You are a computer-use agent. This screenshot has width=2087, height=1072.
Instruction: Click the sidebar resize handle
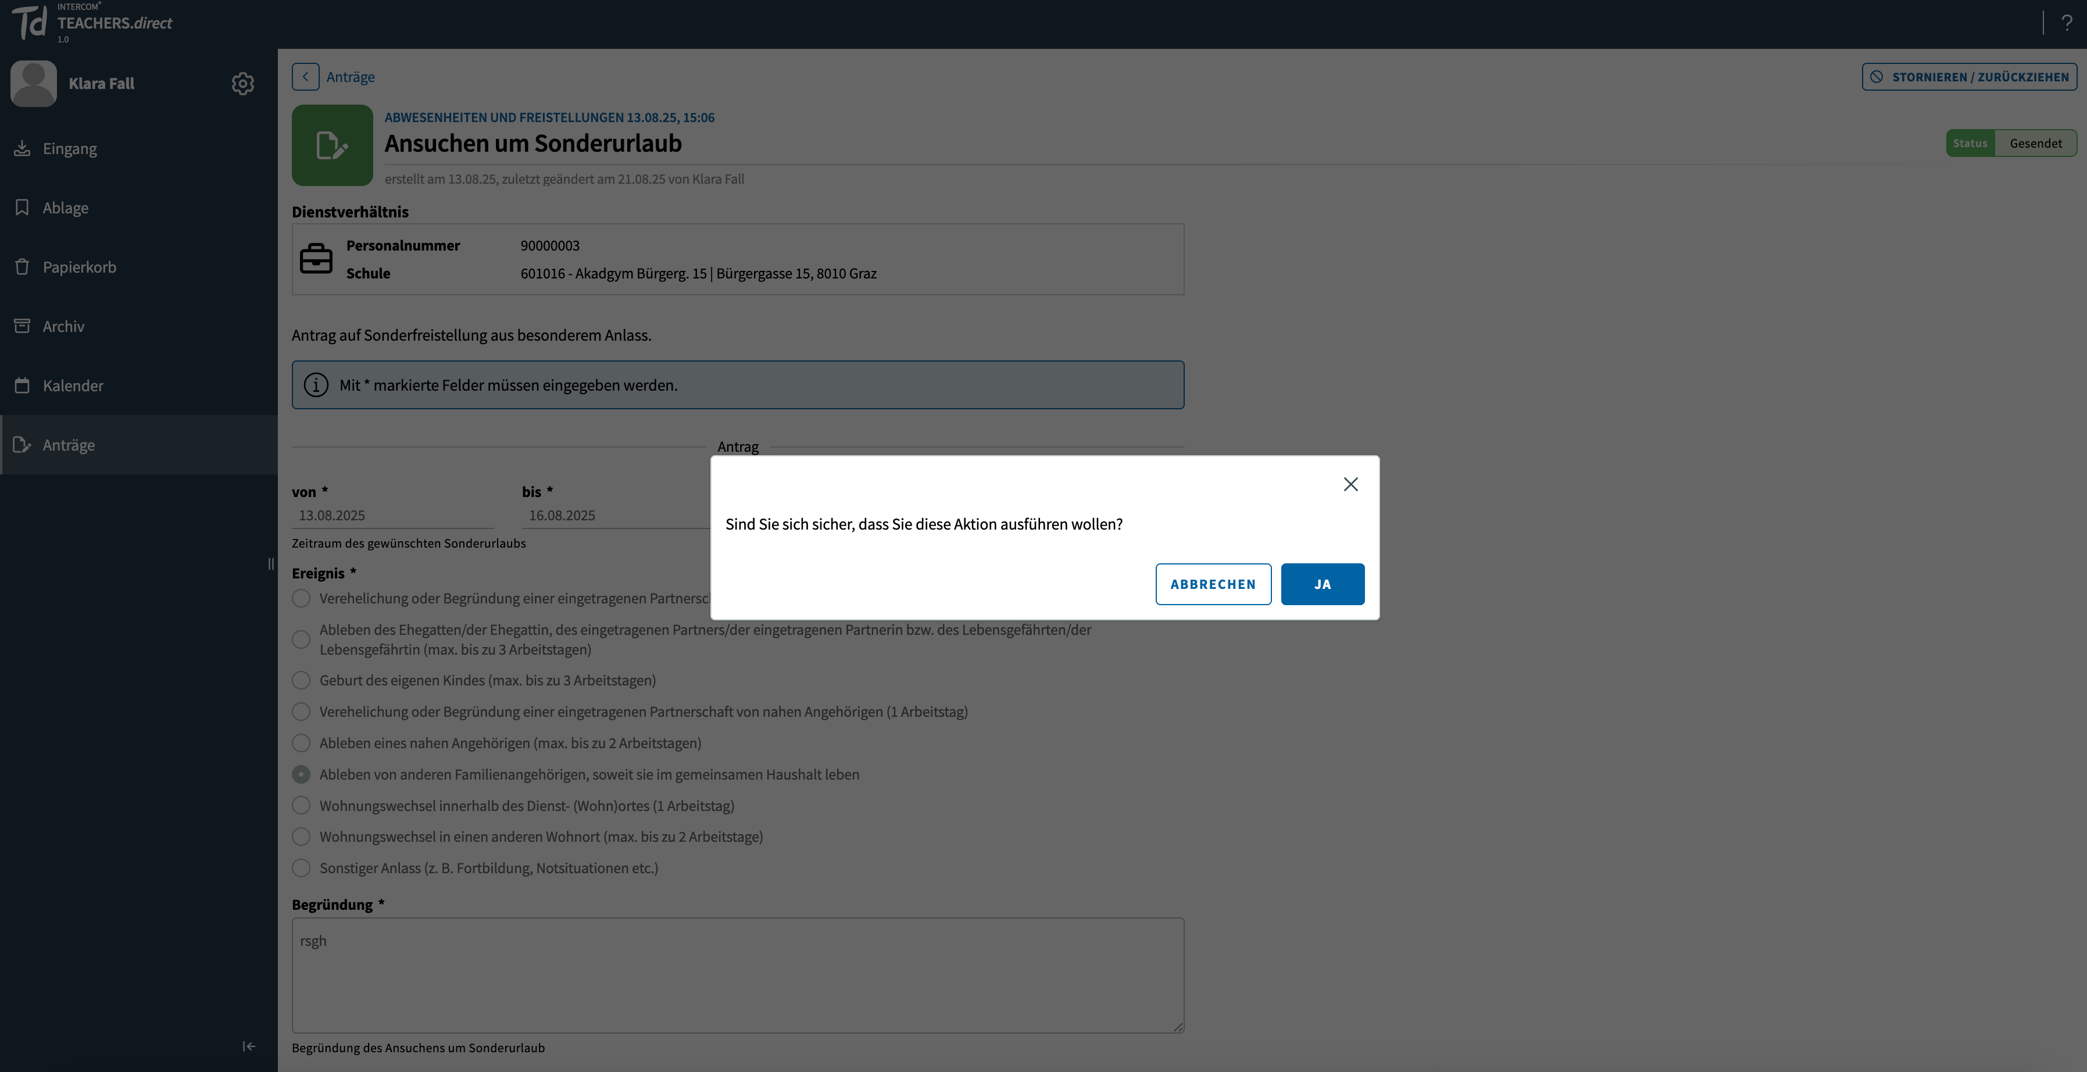coord(270,564)
